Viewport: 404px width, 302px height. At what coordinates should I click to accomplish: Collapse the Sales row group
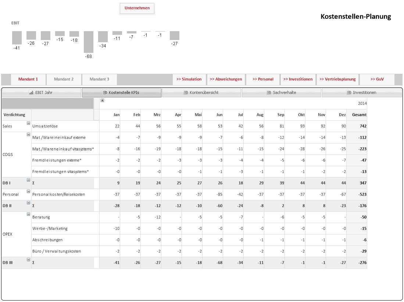click(x=28, y=123)
